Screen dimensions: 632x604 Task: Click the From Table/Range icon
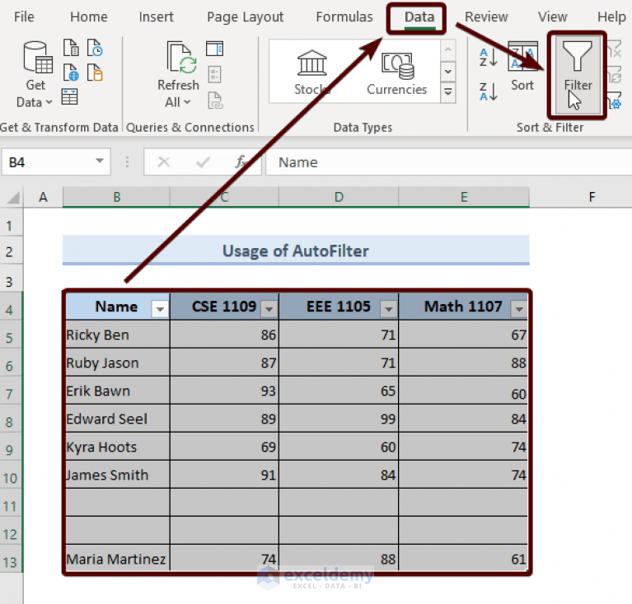point(70,97)
